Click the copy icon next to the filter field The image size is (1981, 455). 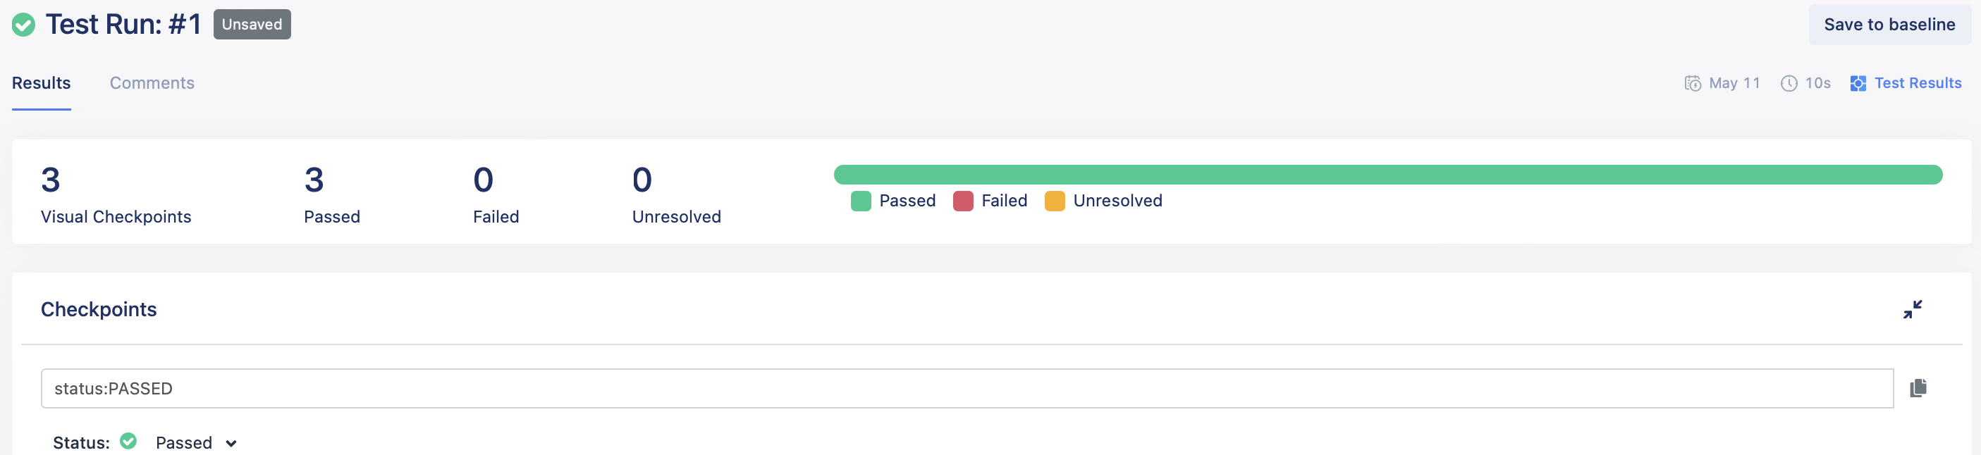pyautogui.click(x=1919, y=388)
